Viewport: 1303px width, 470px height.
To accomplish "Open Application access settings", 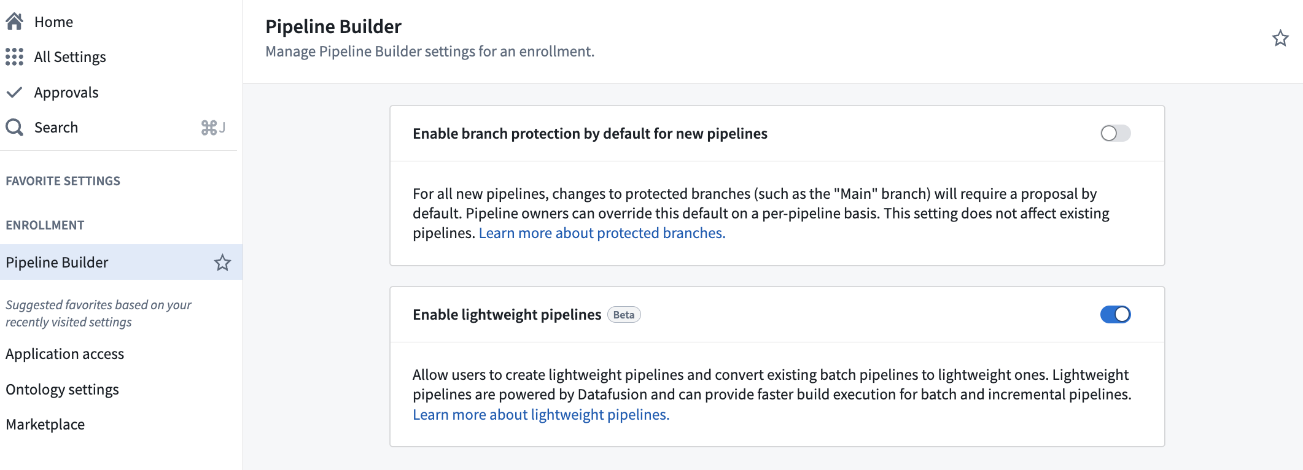I will coord(64,353).
